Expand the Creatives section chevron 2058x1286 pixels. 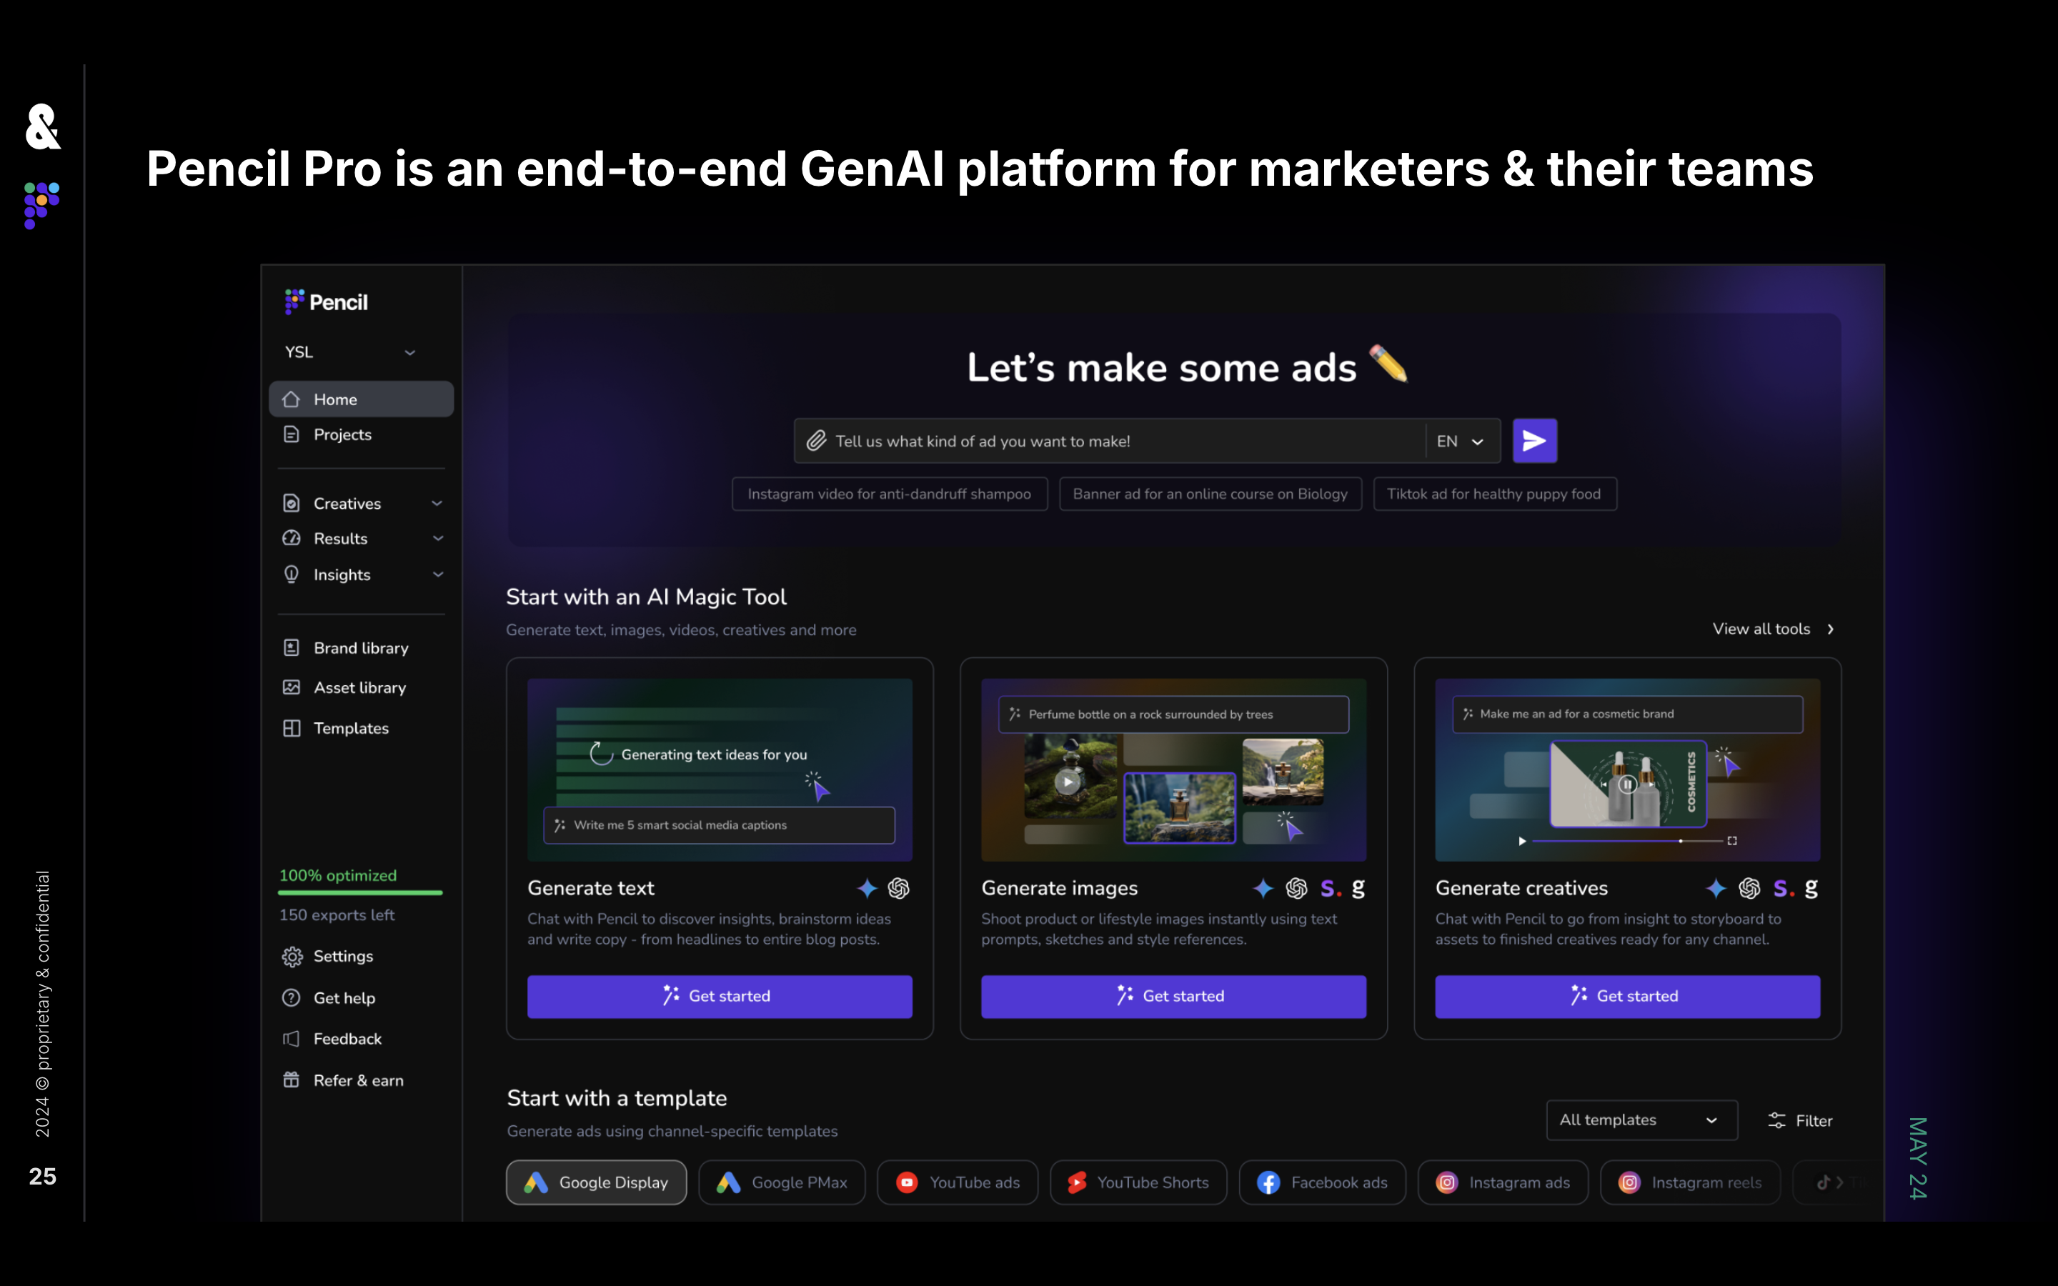pyautogui.click(x=437, y=504)
